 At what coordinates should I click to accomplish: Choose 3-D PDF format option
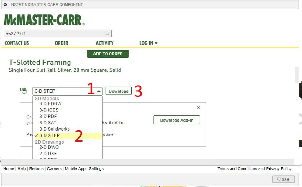coord(48,117)
